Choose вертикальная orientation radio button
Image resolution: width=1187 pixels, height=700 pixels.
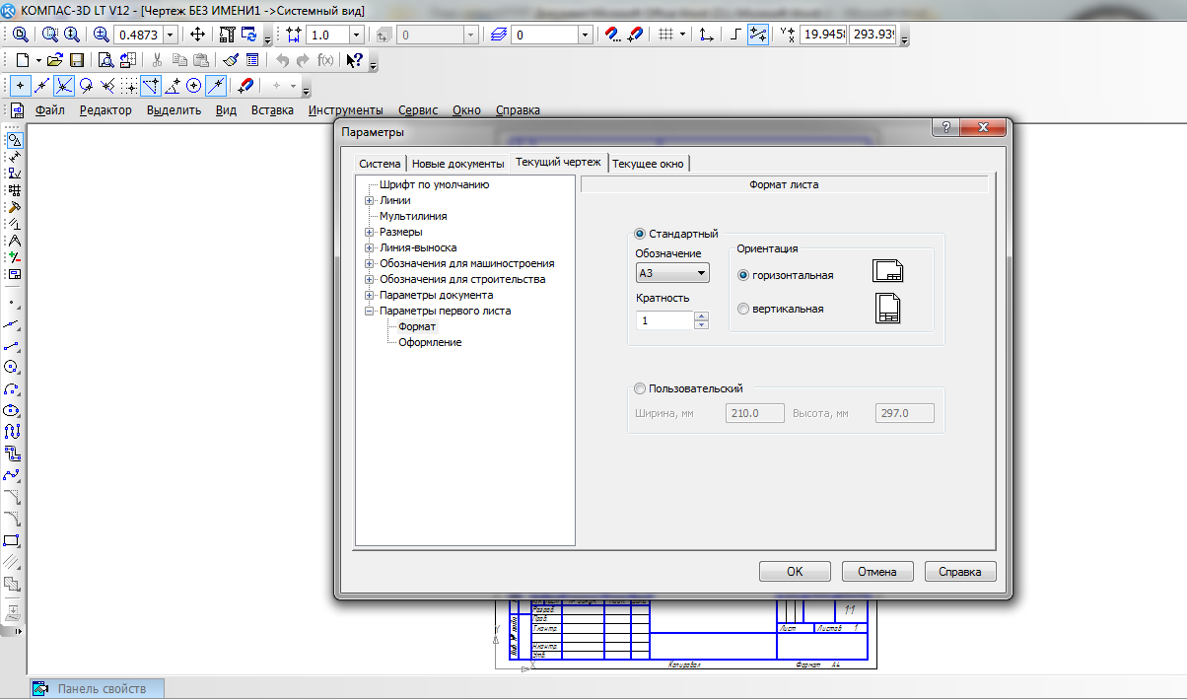pos(743,309)
